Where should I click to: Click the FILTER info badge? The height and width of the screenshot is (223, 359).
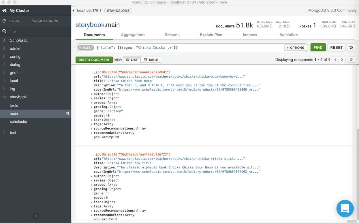86,48
